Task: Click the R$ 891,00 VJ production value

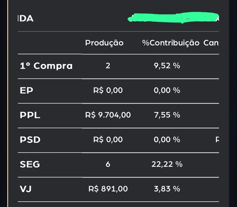Action: [x=108, y=189]
